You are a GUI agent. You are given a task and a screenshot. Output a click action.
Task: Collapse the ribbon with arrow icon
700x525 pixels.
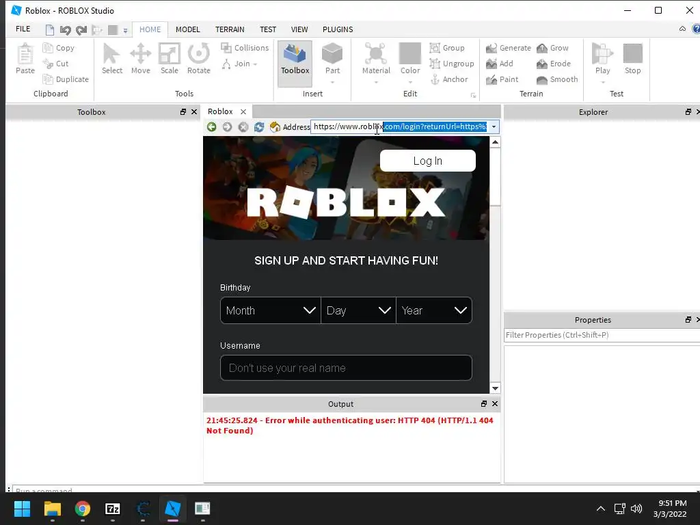(x=683, y=29)
